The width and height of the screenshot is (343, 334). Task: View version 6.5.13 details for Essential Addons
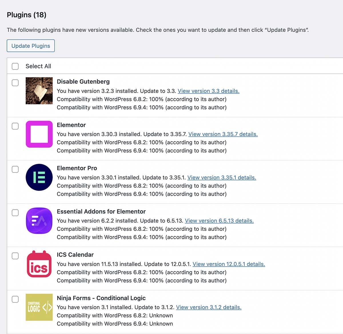[x=219, y=221]
